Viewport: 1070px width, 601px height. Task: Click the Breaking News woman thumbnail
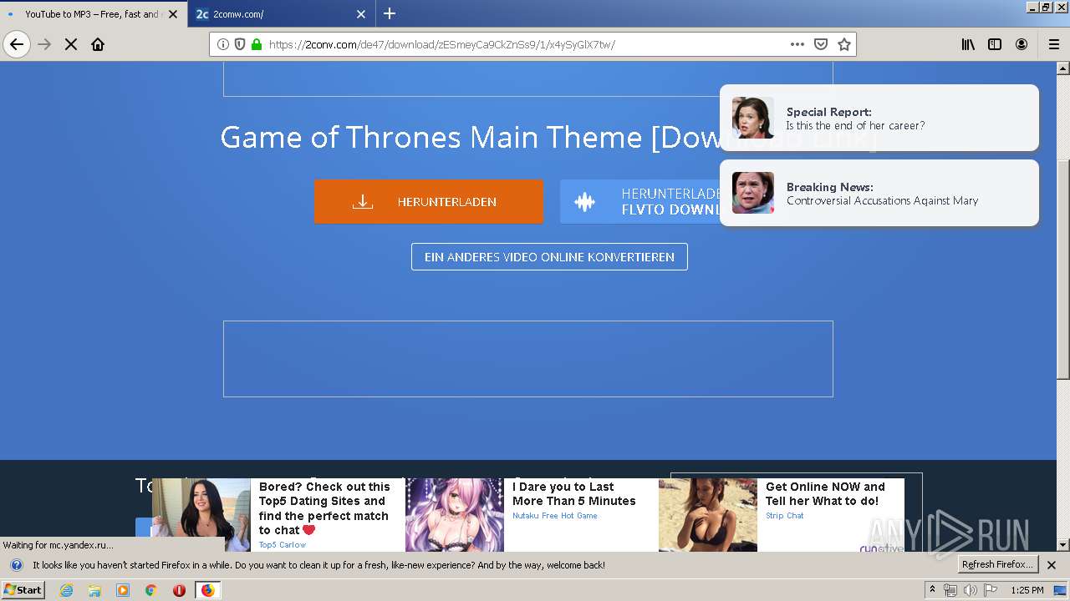click(753, 193)
